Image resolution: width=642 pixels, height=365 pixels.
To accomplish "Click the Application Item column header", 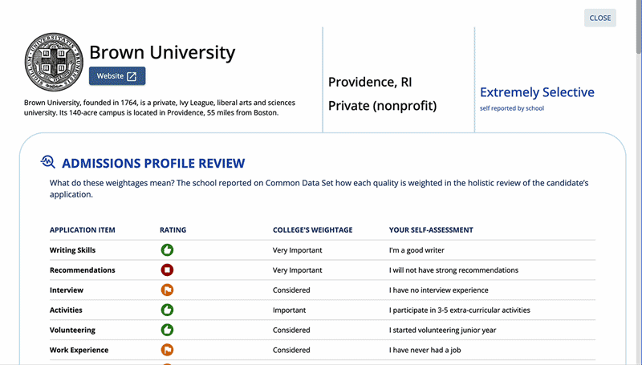I will click(x=83, y=230).
